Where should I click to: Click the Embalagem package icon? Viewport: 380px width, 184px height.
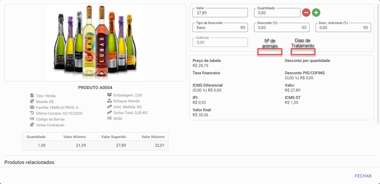pyautogui.click(x=109, y=95)
